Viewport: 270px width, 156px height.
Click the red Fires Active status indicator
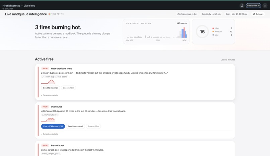click(x=56, y=14)
